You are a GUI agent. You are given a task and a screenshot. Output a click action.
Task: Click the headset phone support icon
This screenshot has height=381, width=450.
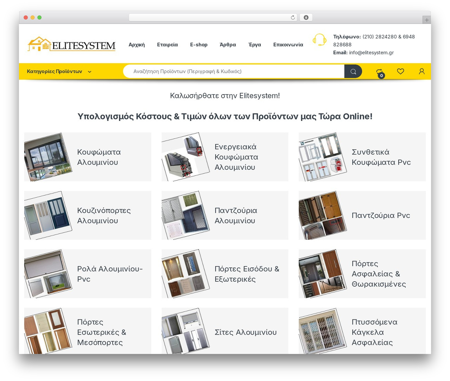point(320,40)
